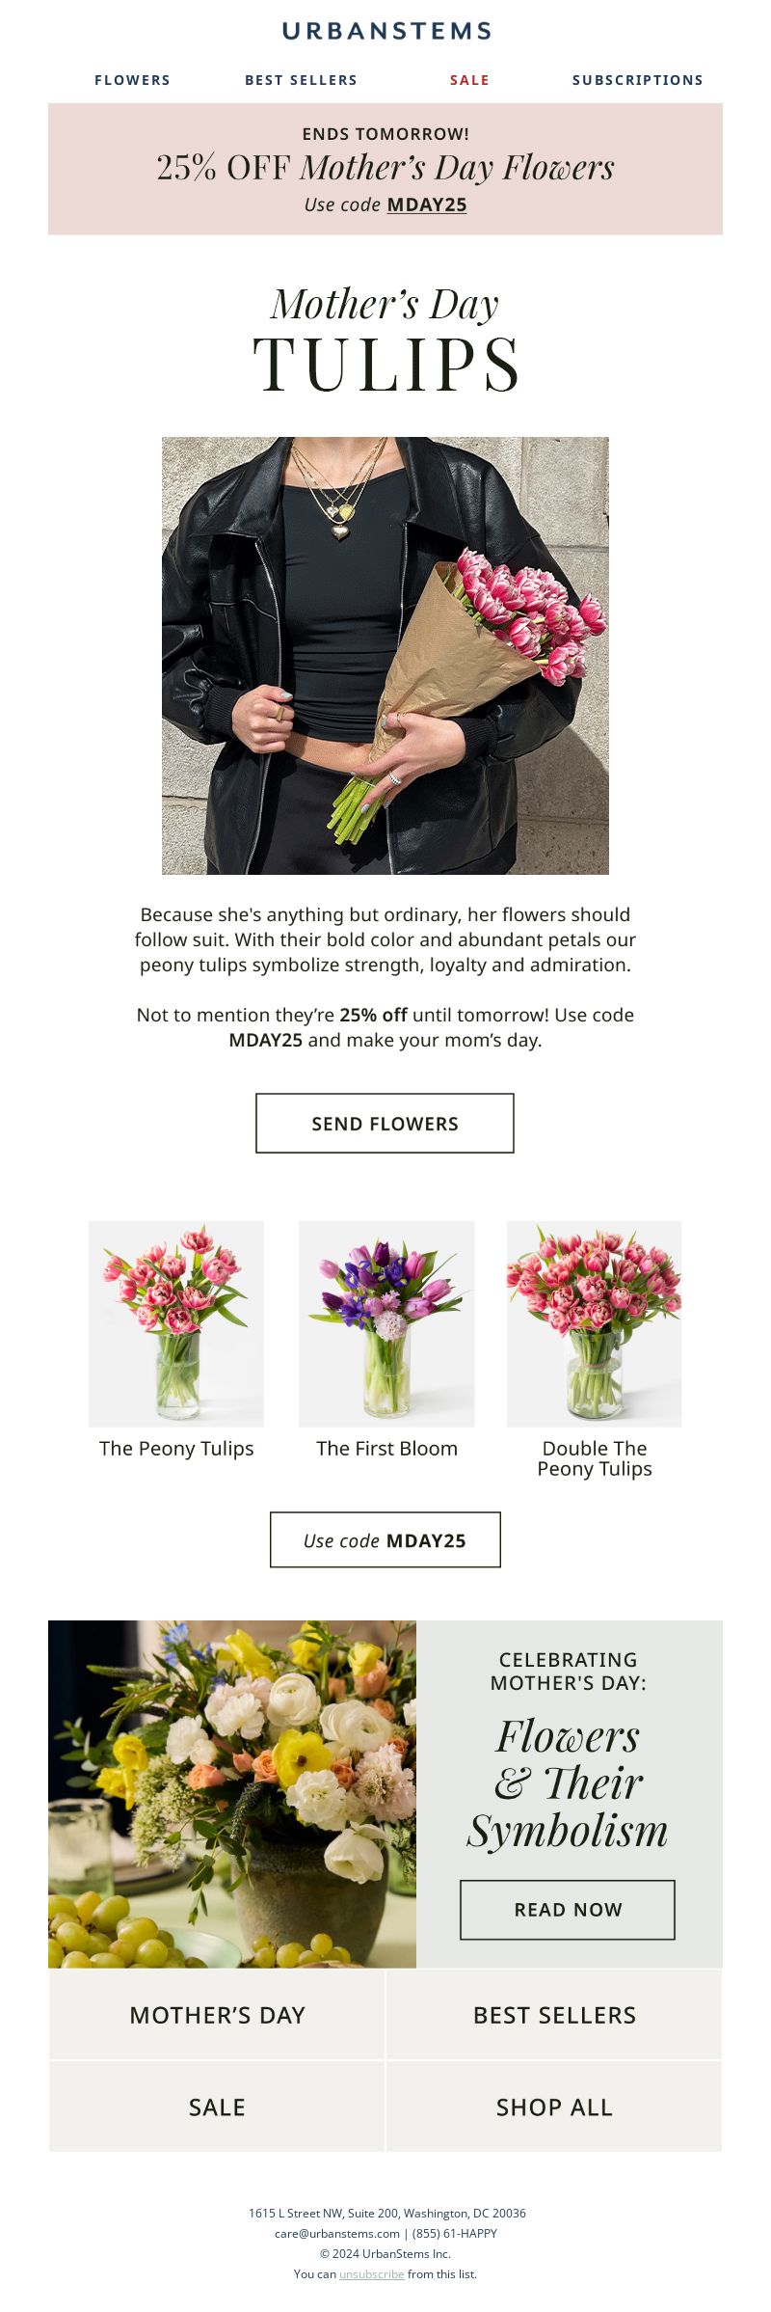Open the Flowers navigation menu item

coord(132,80)
